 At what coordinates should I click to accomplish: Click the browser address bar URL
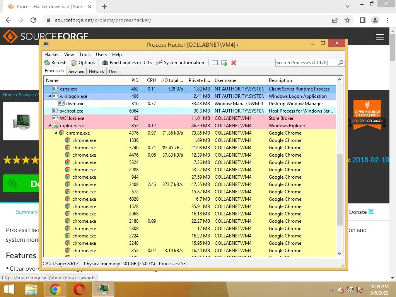[103, 20]
